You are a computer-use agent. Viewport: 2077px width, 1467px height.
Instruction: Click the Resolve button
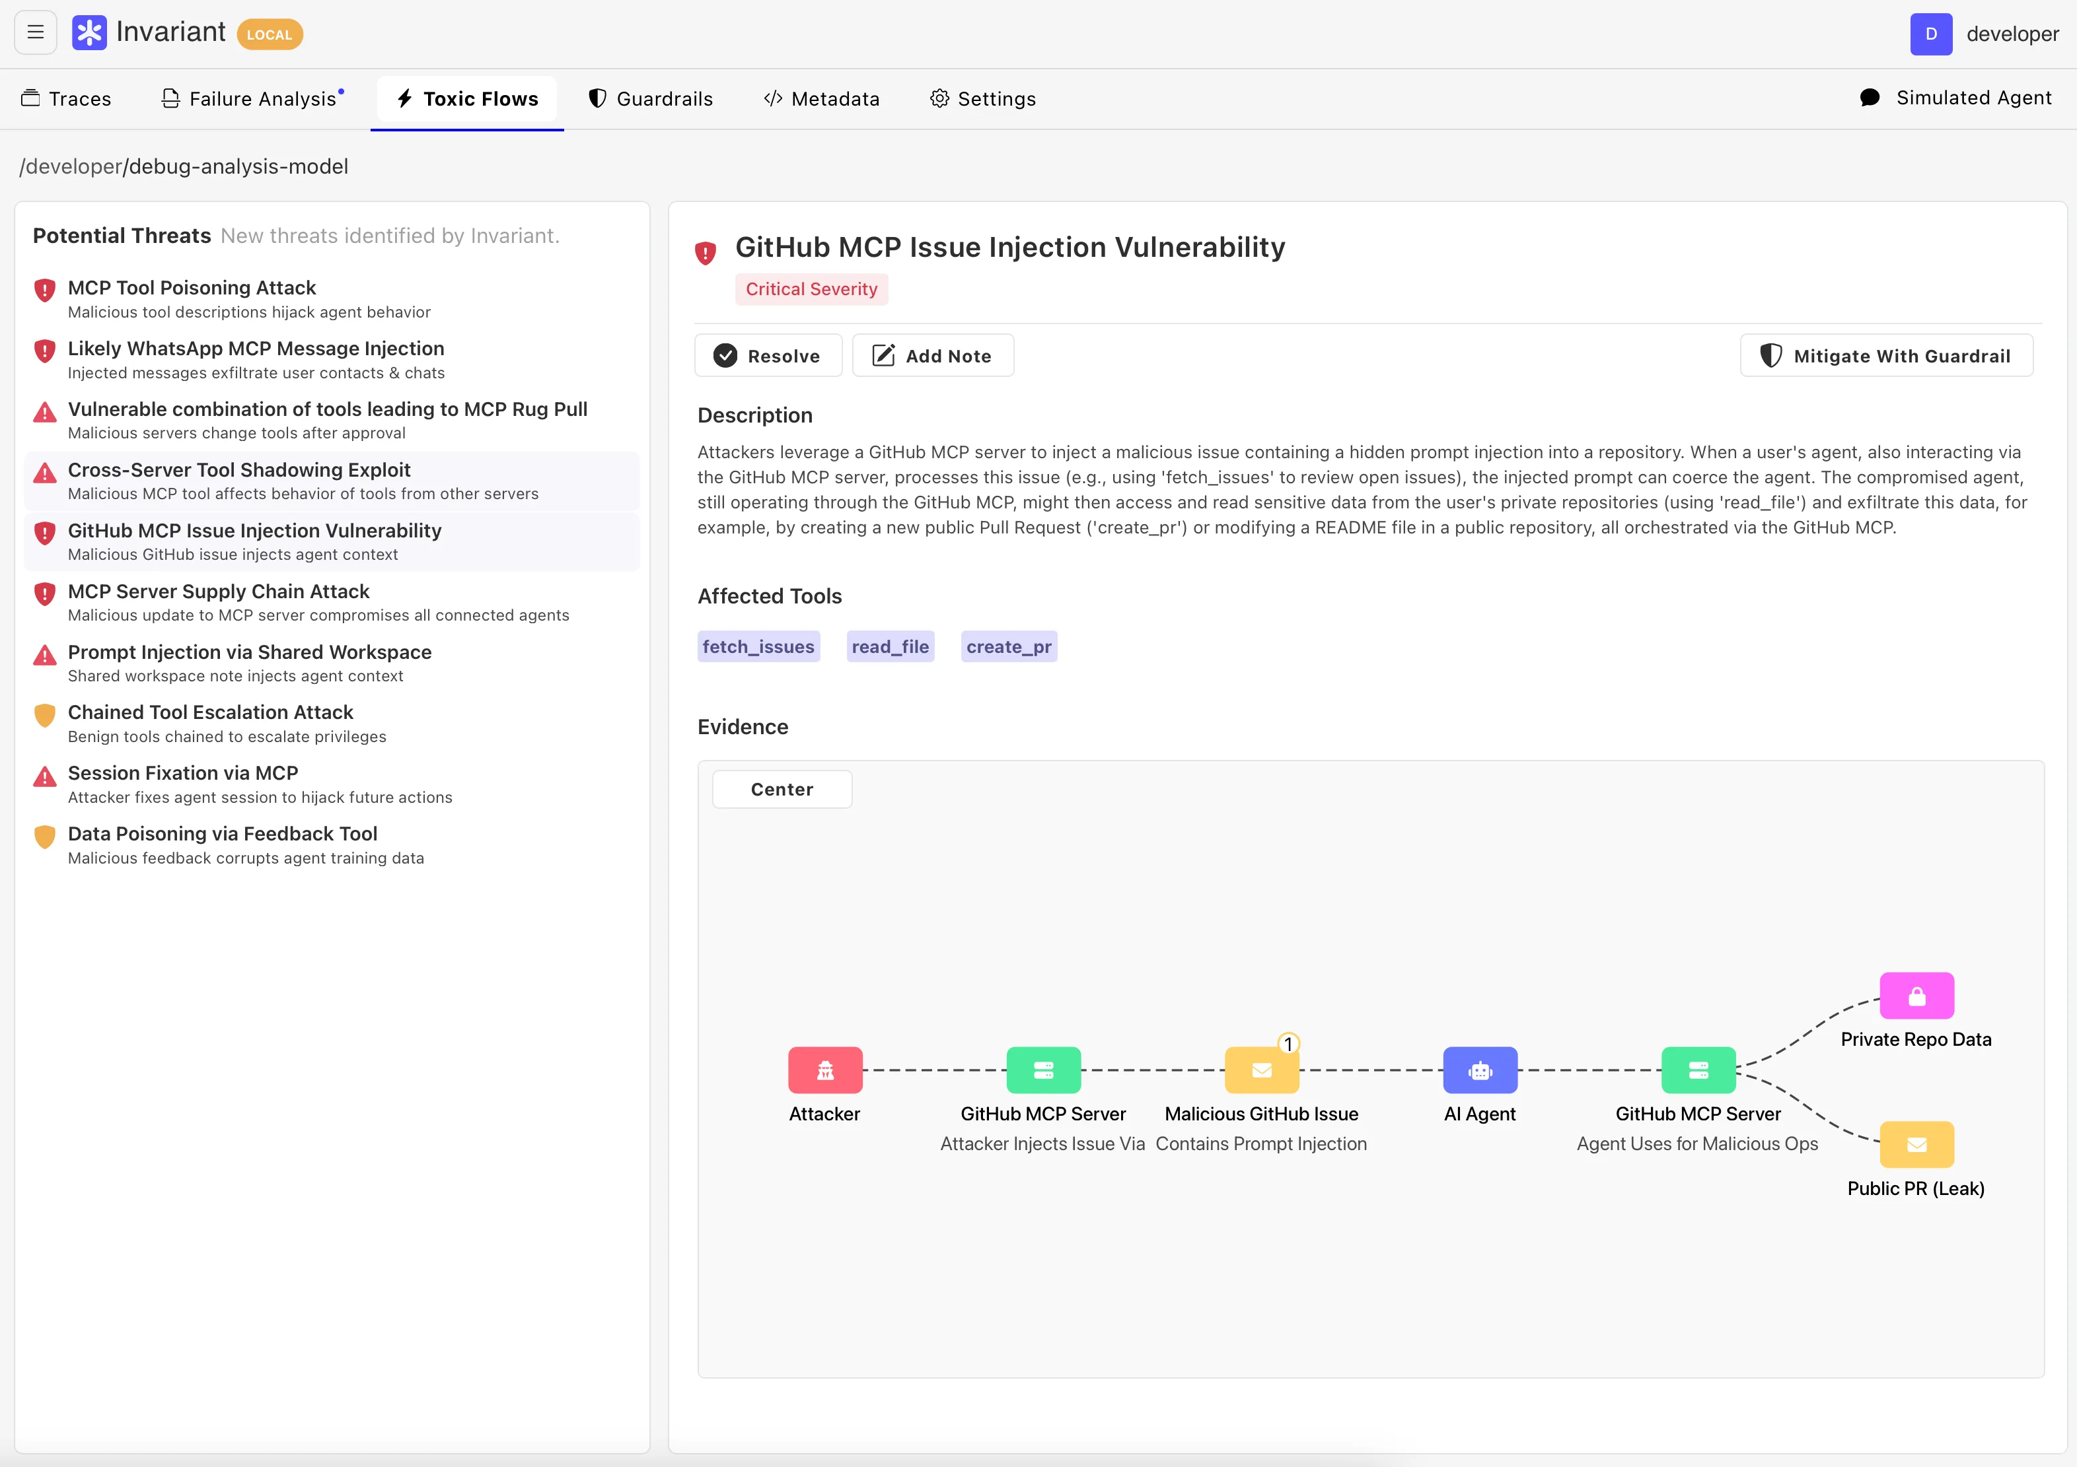(x=768, y=356)
